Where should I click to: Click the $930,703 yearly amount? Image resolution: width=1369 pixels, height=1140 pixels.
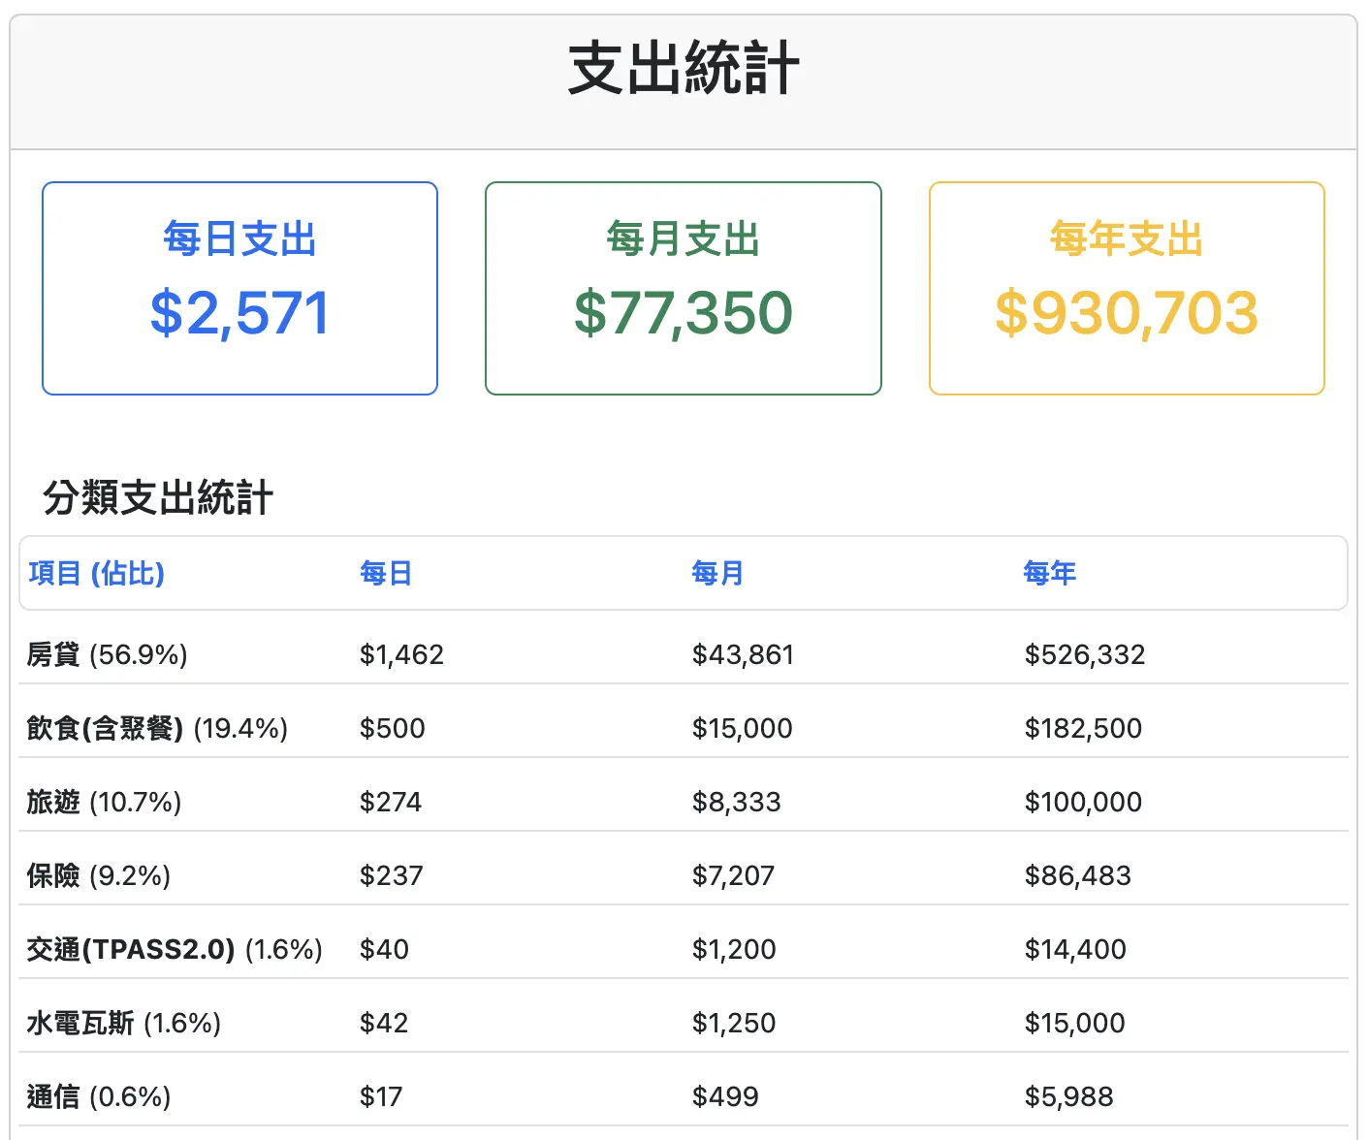click(x=1127, y=312)
